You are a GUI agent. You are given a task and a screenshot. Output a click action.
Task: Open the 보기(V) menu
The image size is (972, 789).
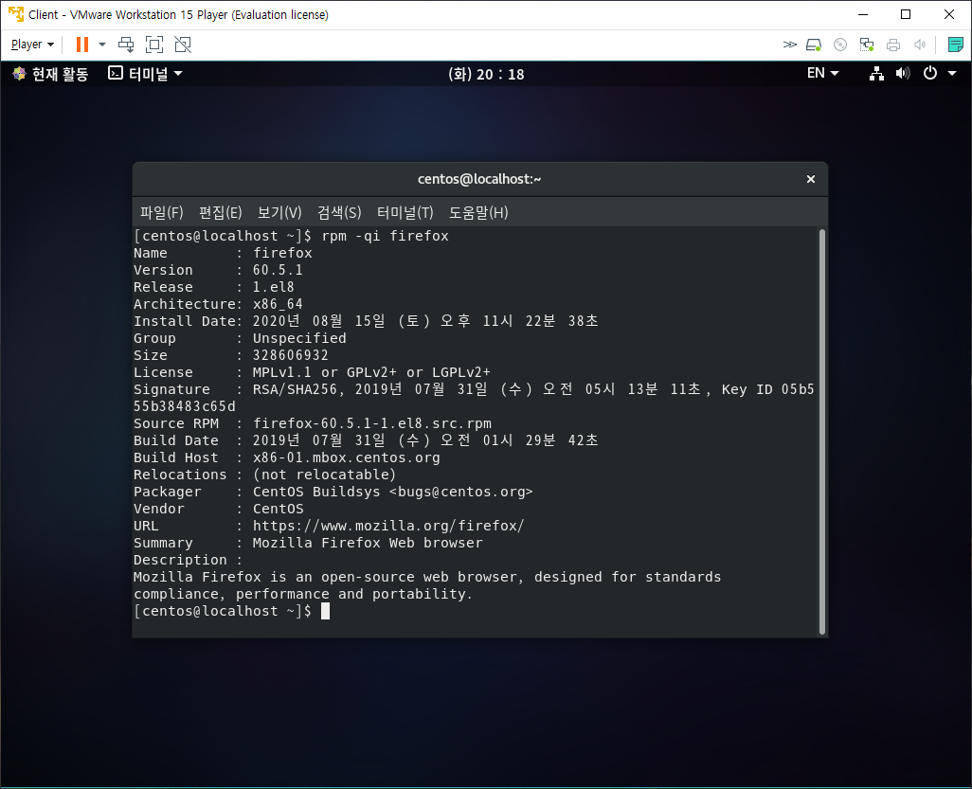pos(279,212)
